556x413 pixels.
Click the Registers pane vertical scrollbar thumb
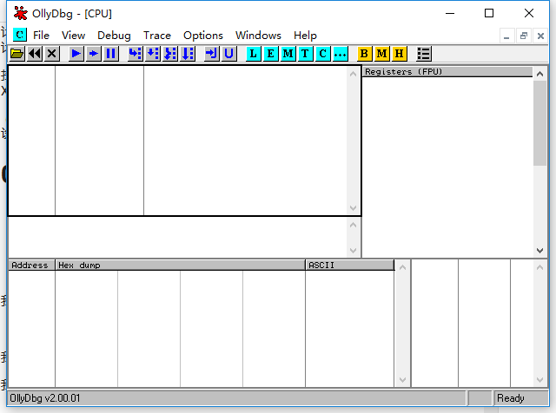pyautogui.click(x=539, y=121)
